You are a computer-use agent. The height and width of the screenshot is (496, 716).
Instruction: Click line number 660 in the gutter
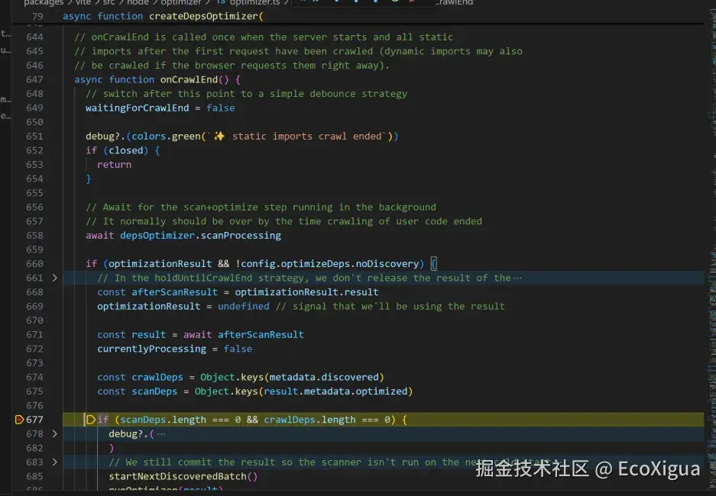(x=34, y=263)
